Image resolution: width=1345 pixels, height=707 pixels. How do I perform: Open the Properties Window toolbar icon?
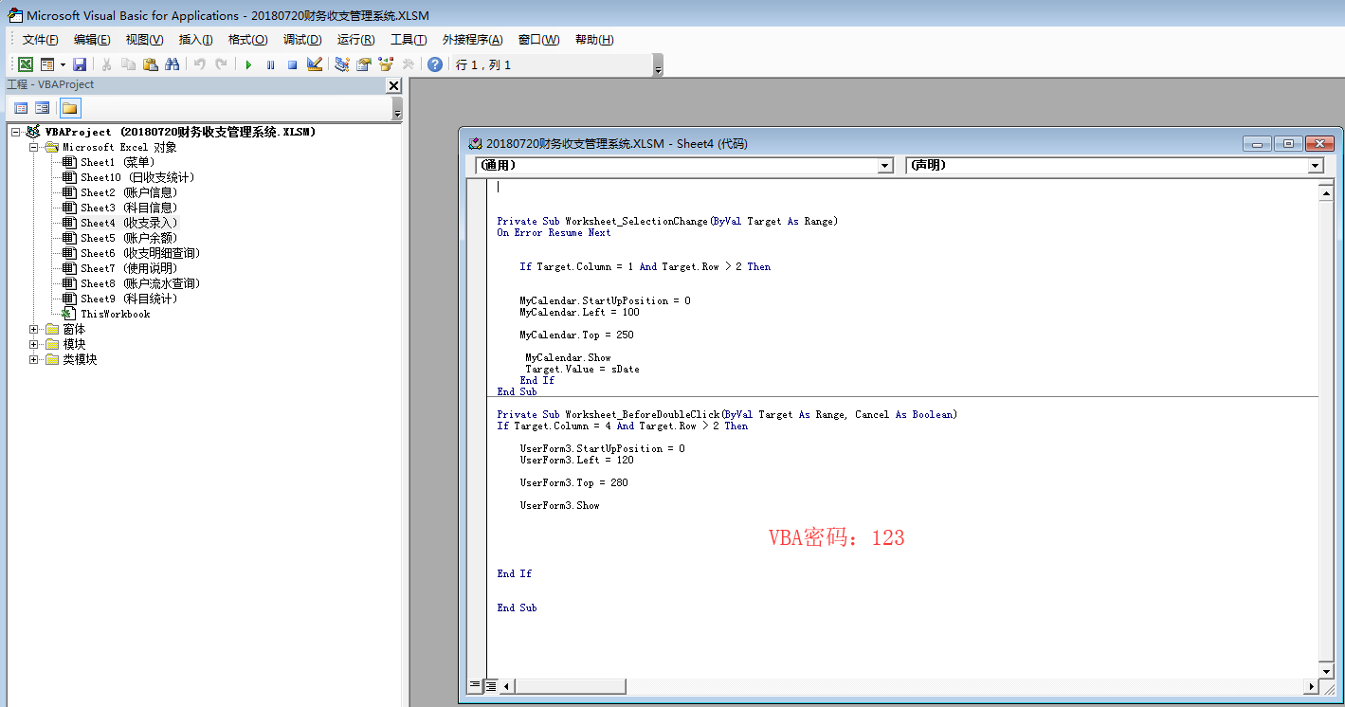coord(364,64)
